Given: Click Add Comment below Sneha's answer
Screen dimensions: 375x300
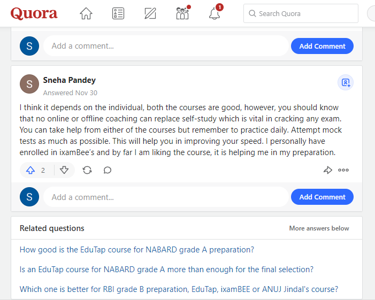Looking at the screenshot, I should [322, 197].
